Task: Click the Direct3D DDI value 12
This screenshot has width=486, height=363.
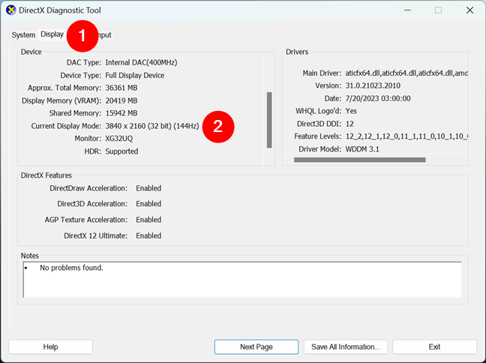Action: tap(349, 124)
